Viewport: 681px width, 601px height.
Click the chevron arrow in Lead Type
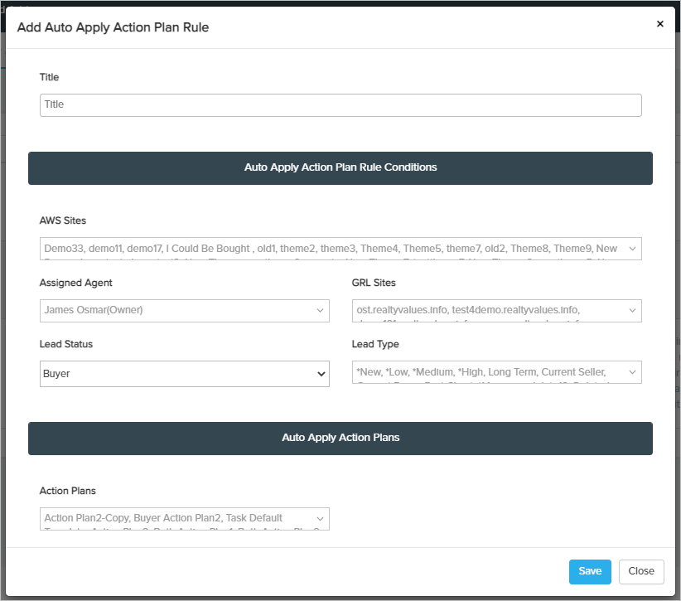pos(633,372)
